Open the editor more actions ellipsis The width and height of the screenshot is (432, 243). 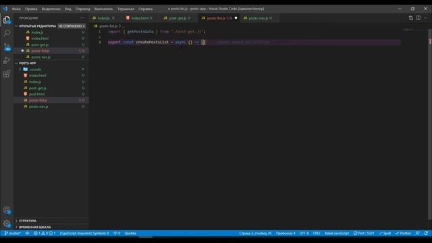426,18
